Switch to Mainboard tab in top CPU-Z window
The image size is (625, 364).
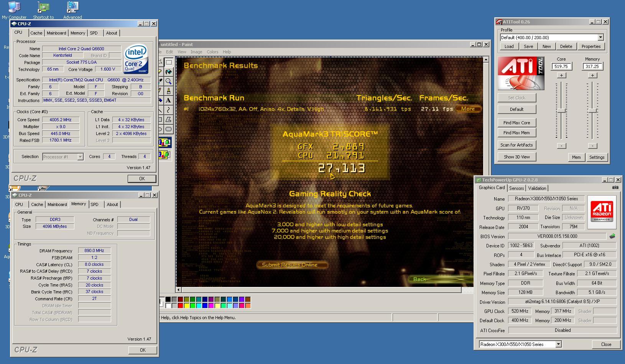click(56, 33)
